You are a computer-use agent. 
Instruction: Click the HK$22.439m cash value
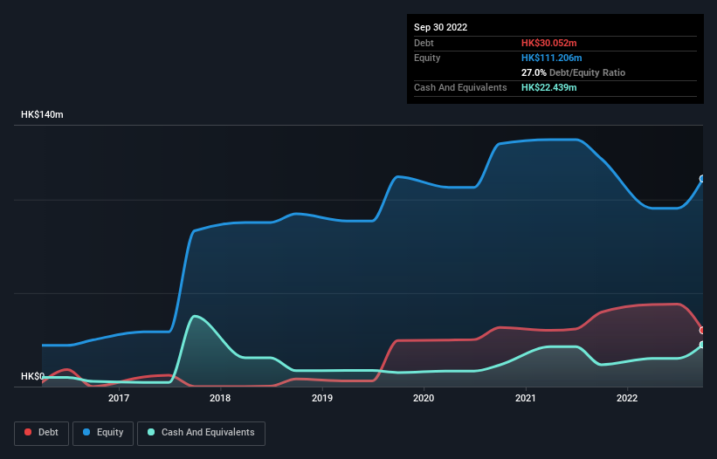point(548,87)
